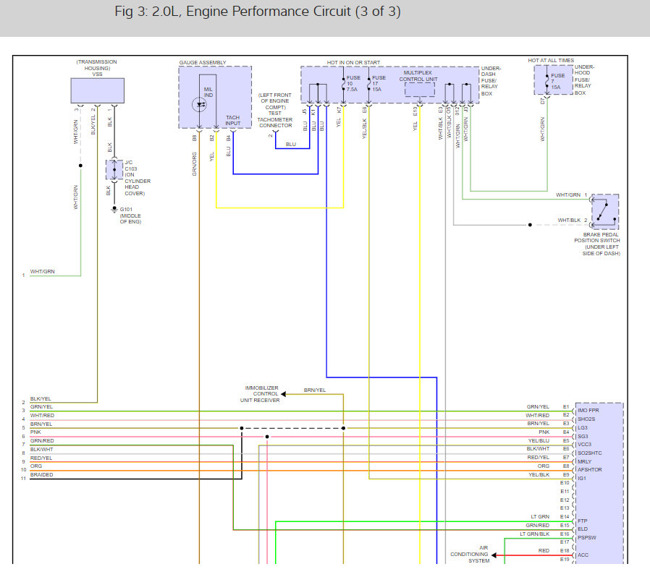Click the G101 ground symbol

click(x=114, y=210)
